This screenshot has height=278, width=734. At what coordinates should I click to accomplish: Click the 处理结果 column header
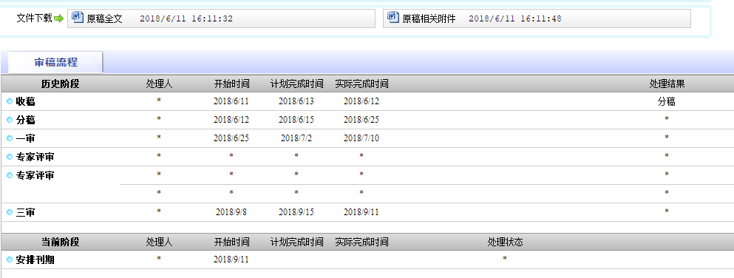coord(667,84)
